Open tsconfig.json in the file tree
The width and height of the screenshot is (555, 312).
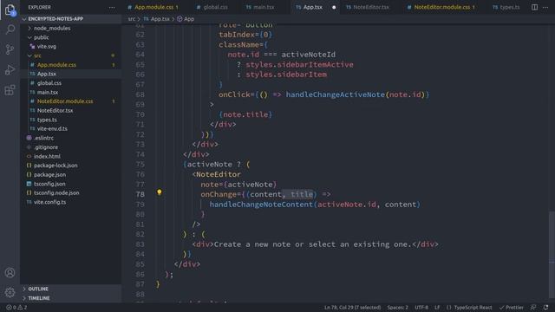[x=71, y=184]
